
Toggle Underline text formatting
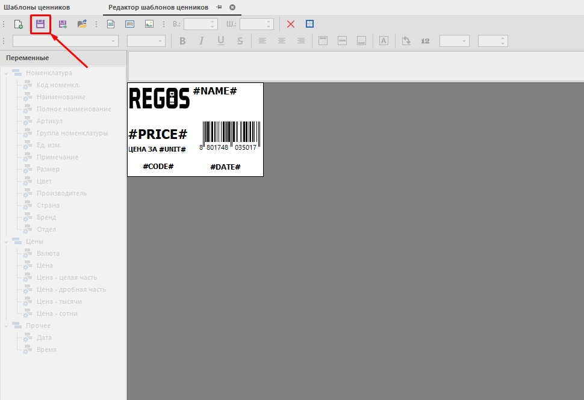[x=221, y=41]
